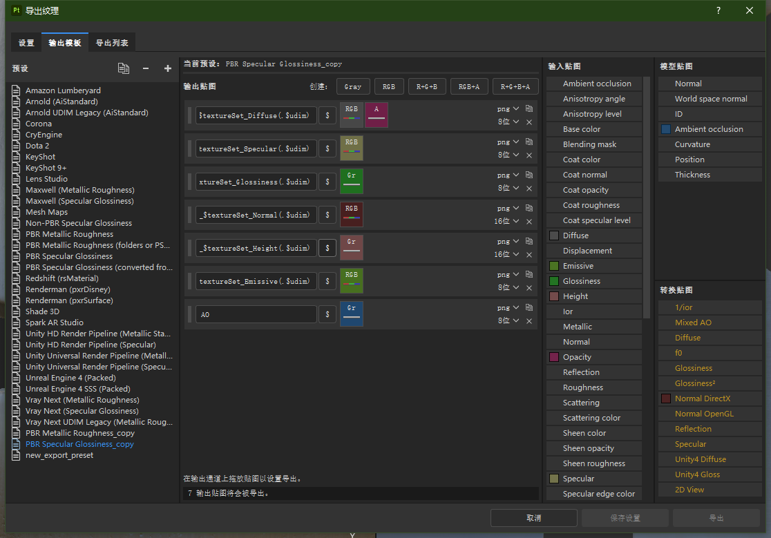
Task: Delete the AO output map row
Action: point(529,321)
